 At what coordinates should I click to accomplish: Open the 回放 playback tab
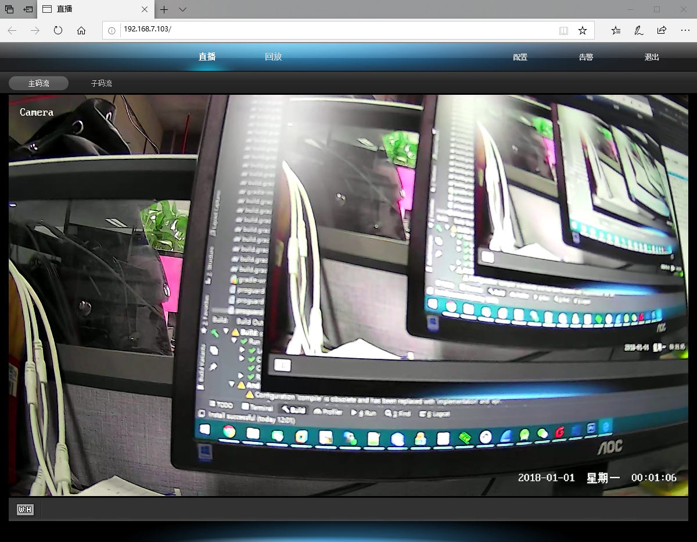[273, 56]
